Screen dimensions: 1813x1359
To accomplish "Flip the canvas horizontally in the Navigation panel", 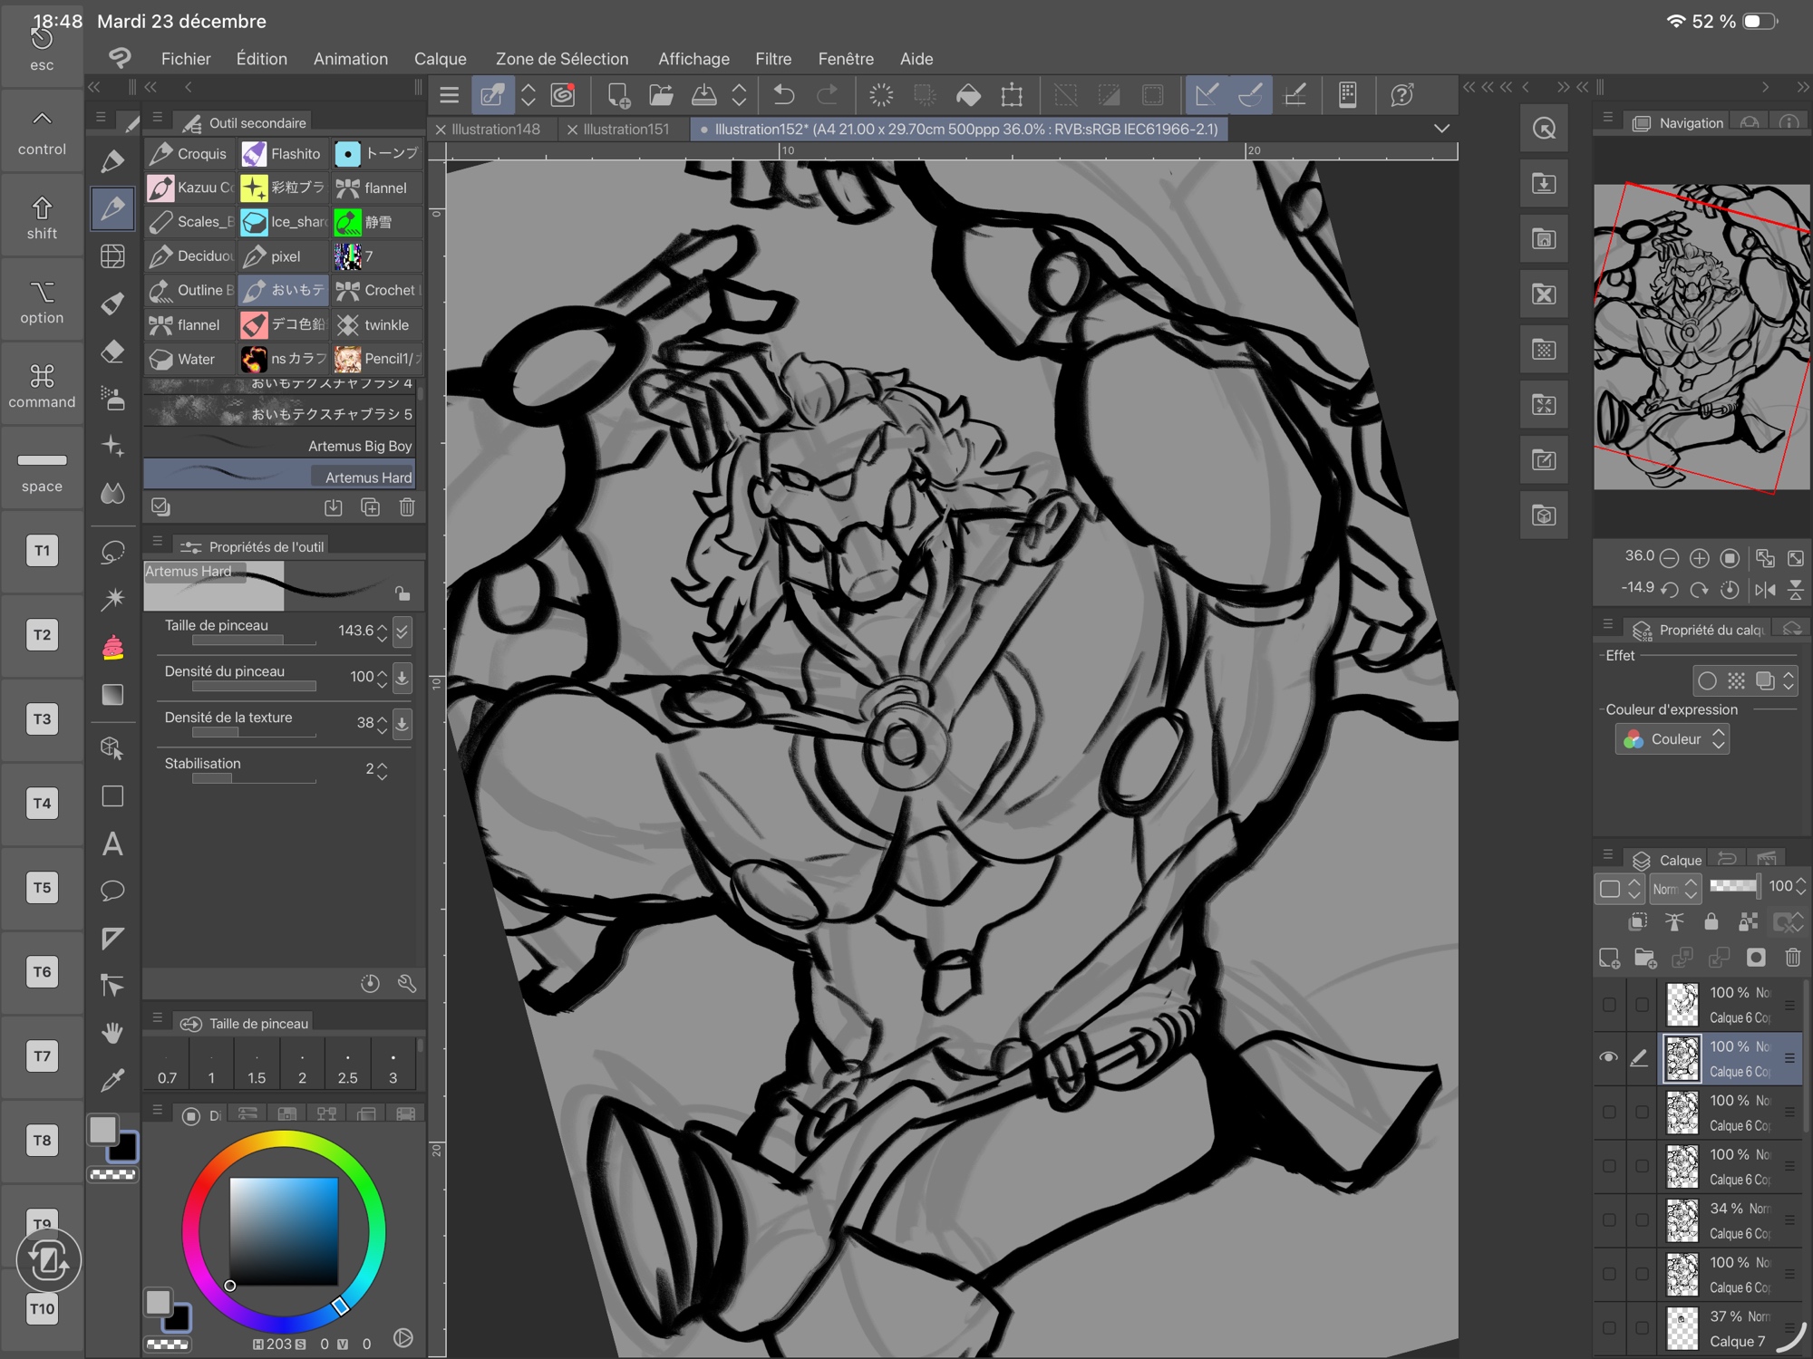I will [1764, 590].
